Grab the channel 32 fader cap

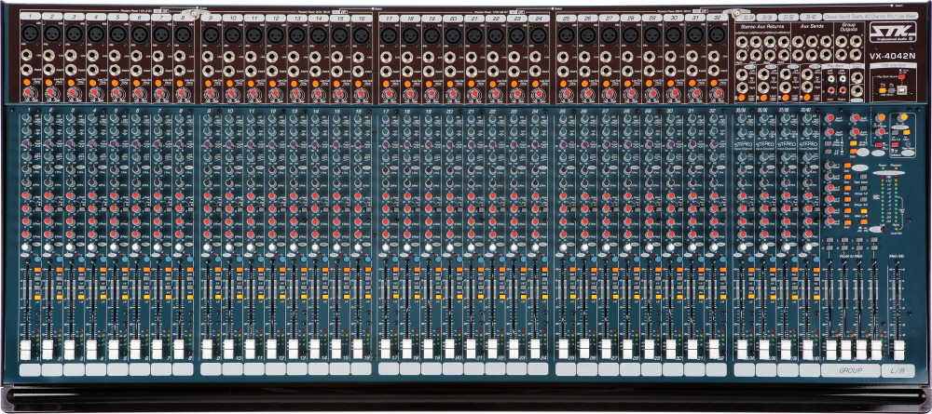tap(714, 349)
